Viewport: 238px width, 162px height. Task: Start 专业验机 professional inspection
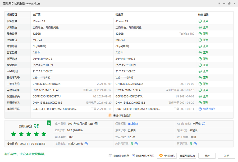click(x=167, y=156)
